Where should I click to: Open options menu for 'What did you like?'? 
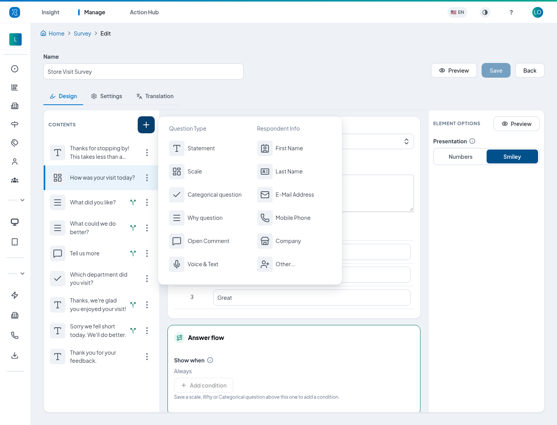[x=147, y=202]
